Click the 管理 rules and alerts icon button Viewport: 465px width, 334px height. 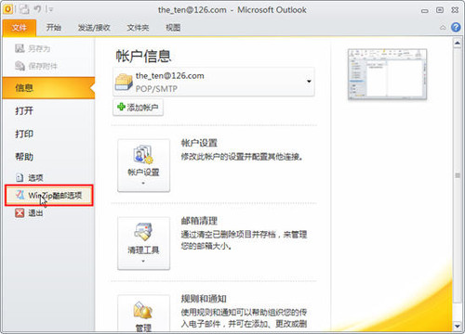click(143, 314)
